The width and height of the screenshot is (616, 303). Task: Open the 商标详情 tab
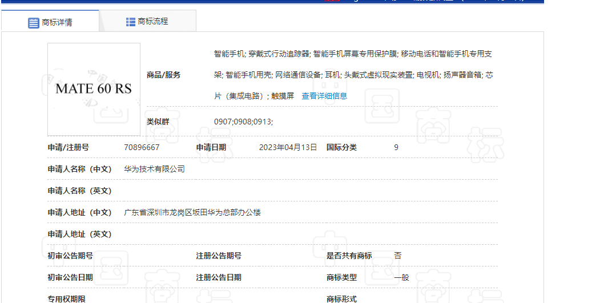pyautogui.click(x=50, y=21)
